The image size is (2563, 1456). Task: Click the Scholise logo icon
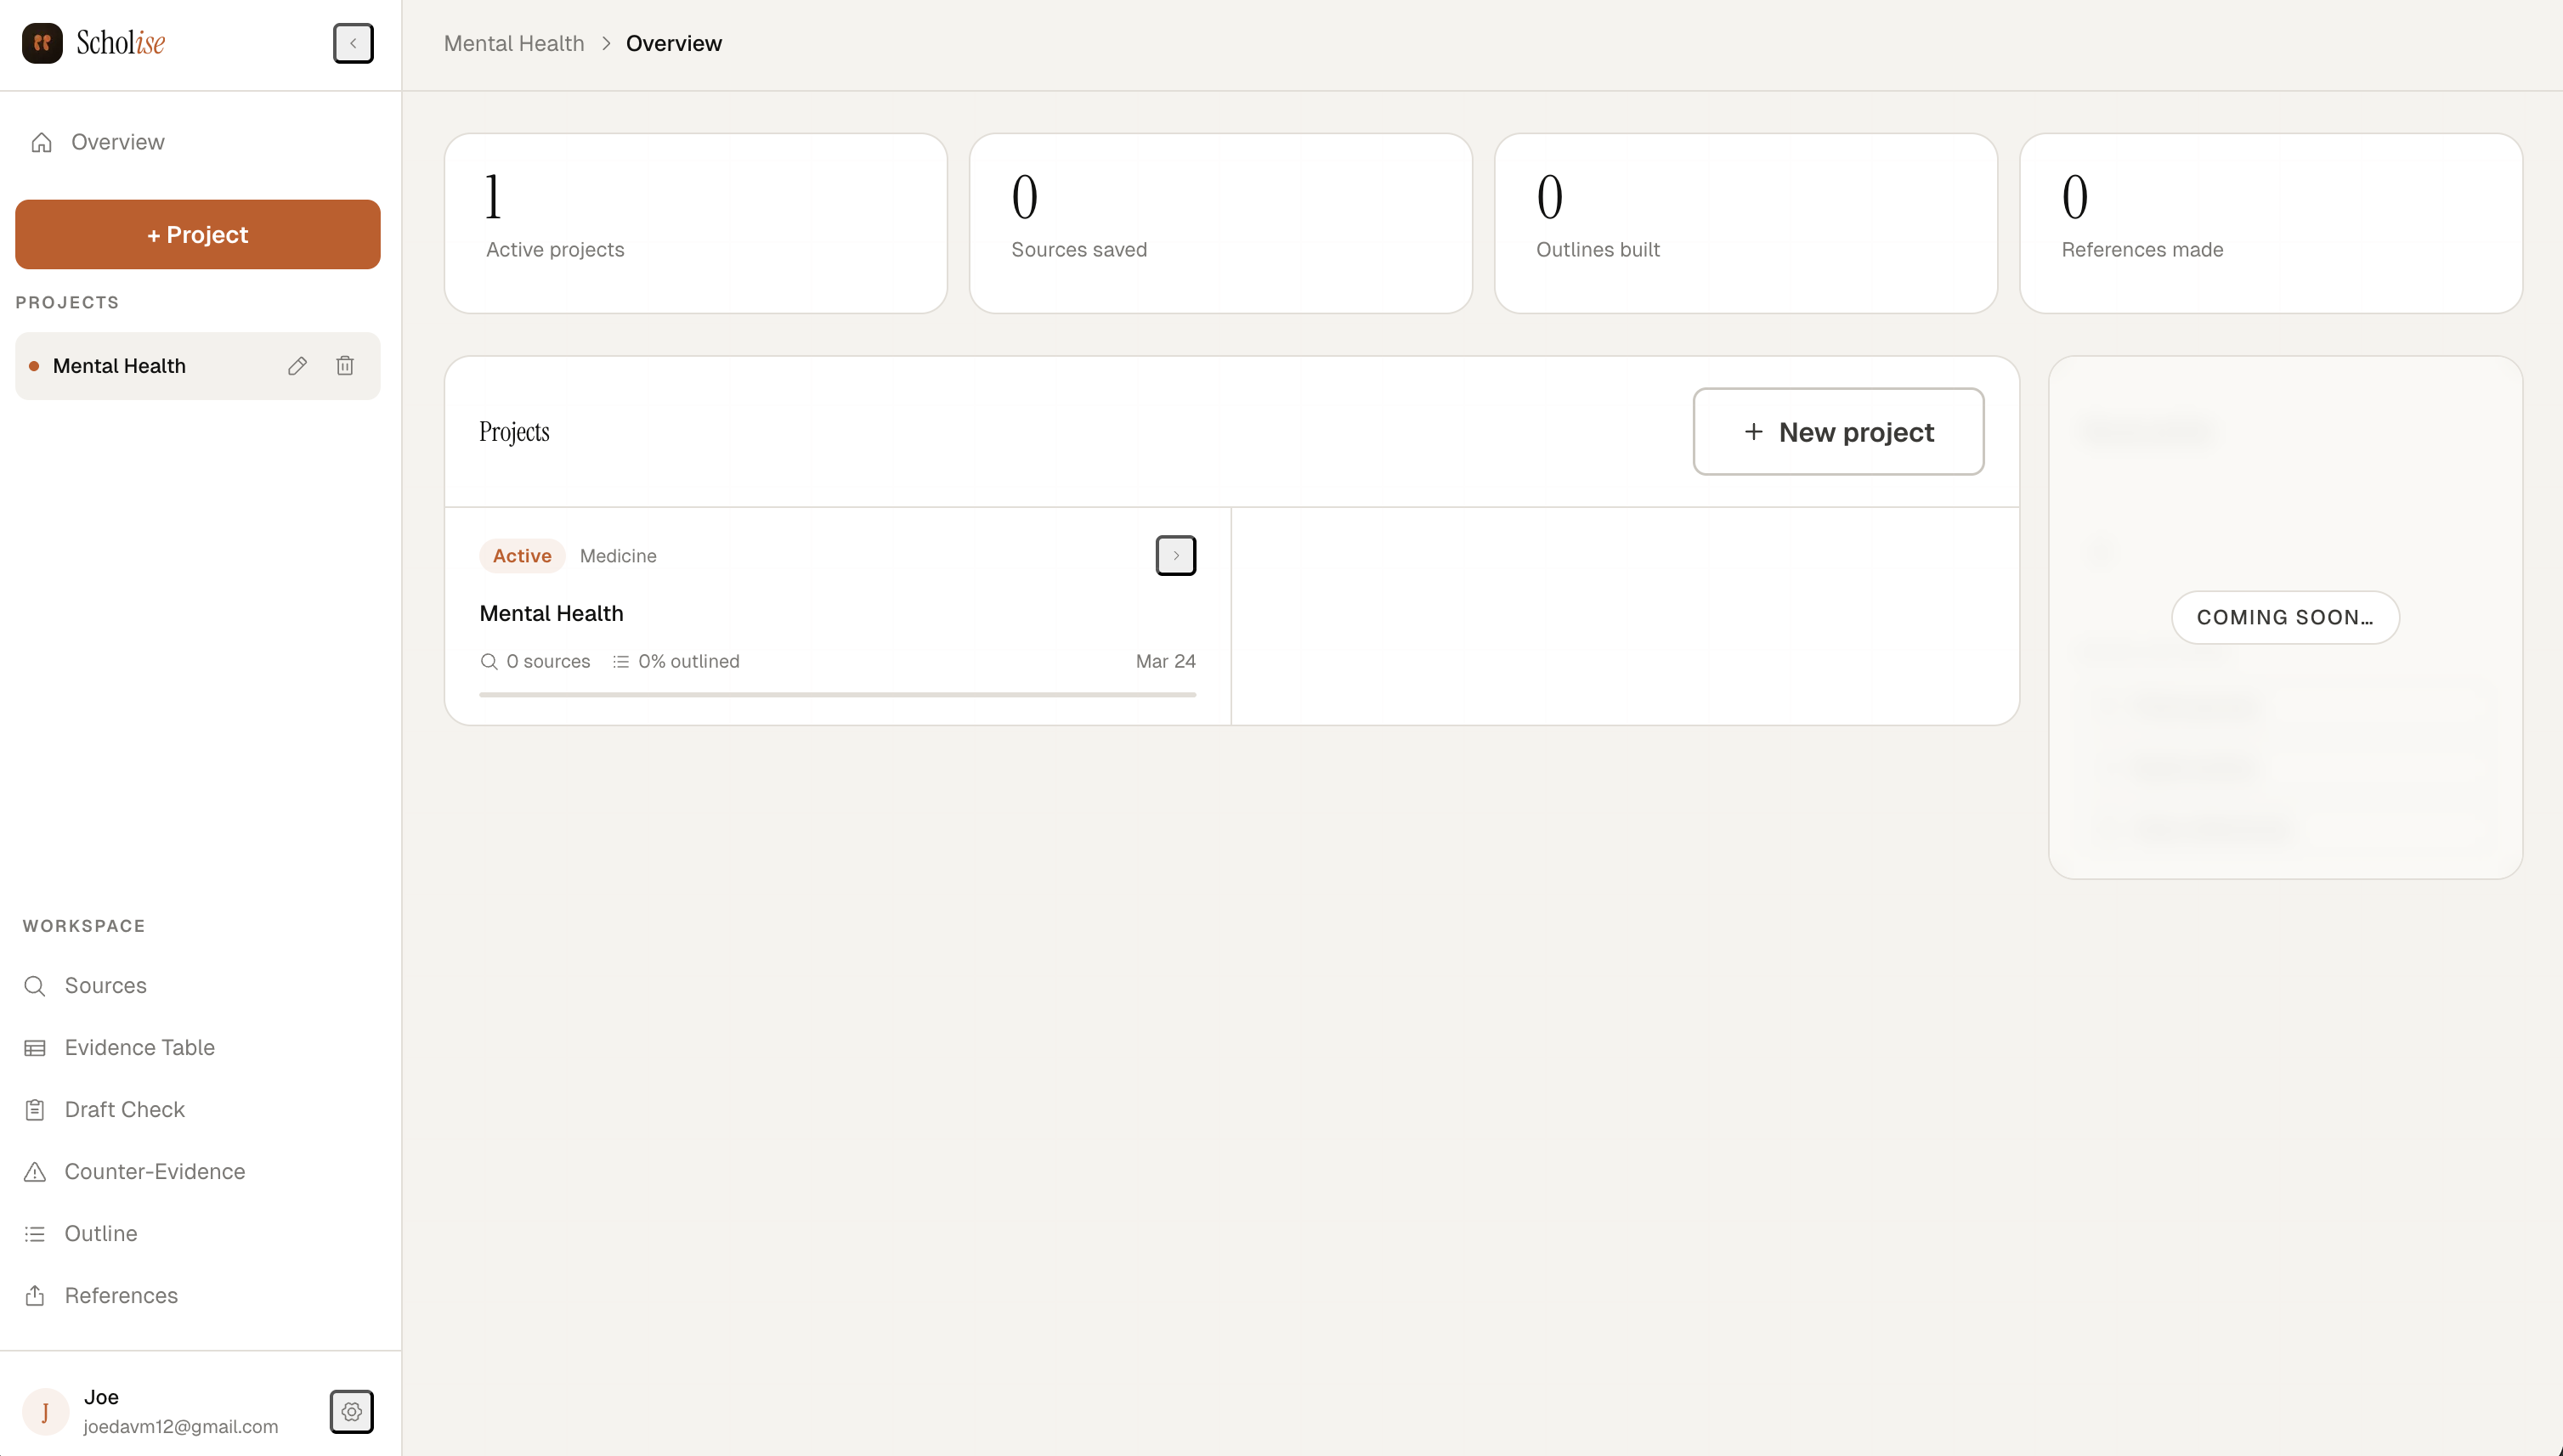click(x=42, y=43)
